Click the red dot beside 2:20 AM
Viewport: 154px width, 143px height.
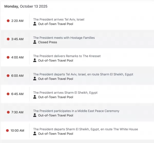coord(8,21)
